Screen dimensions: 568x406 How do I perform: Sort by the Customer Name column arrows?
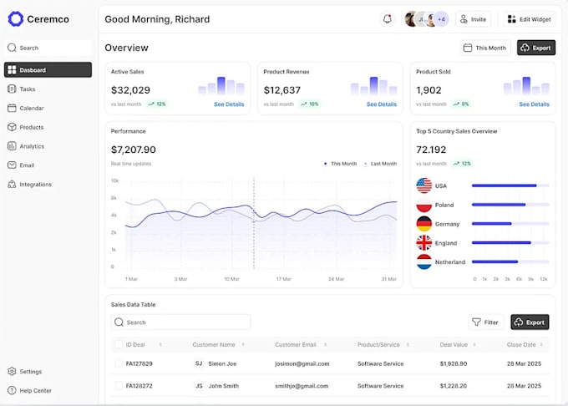(243, 344)
